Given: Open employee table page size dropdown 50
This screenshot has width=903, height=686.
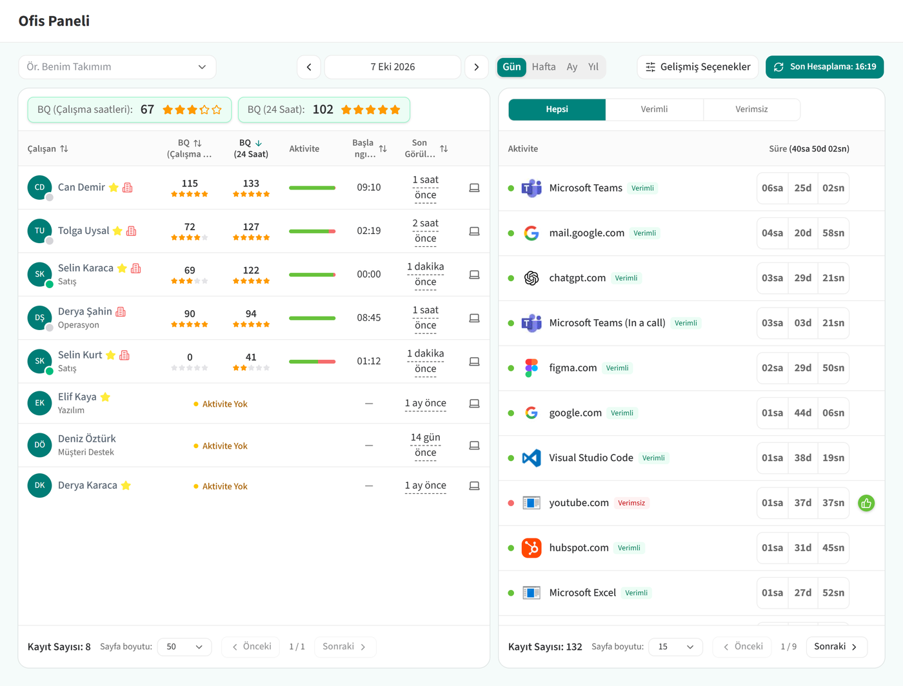Looking at the screenshot, I should pyautogui.click(x=184, y=647).
